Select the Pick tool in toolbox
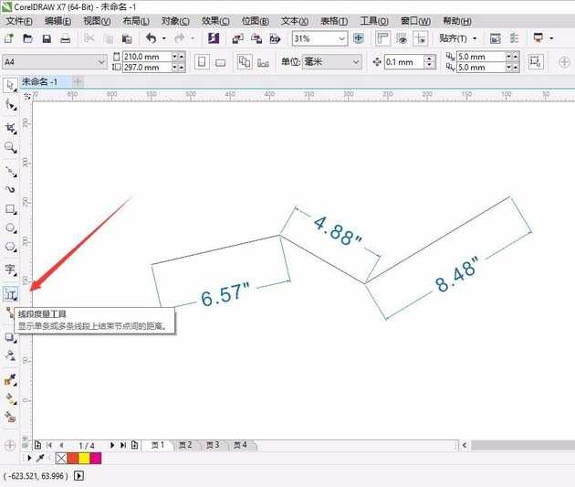 coord(11,84)
